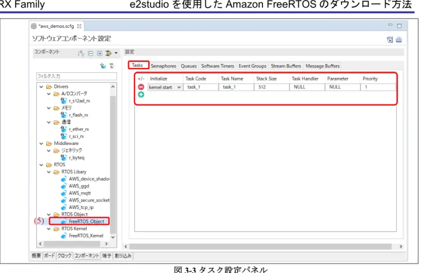
Task: Close the aws_demos.scfg editor tab
Action: (x=79, y=26)
